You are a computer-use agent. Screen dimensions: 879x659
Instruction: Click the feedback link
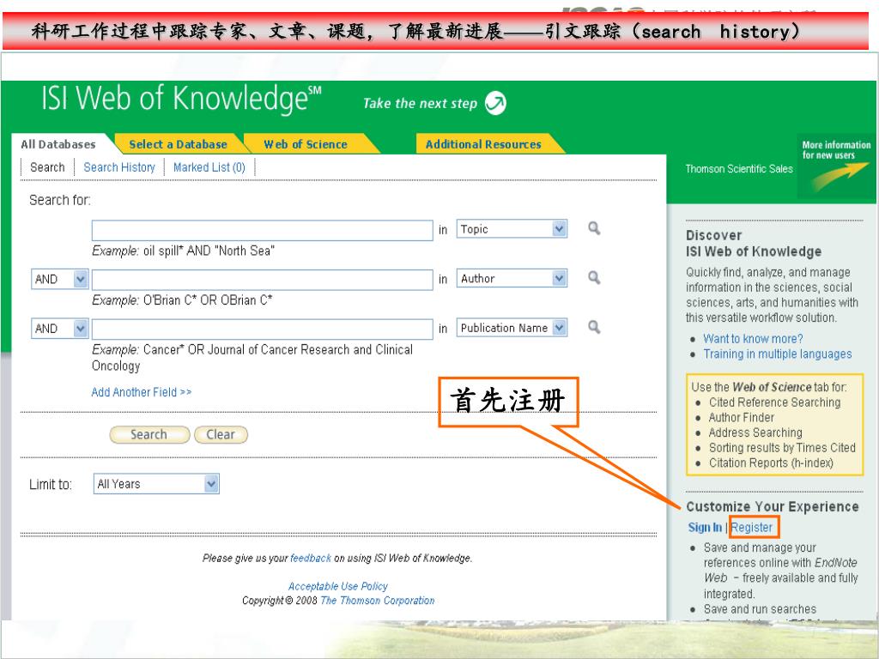311,558
